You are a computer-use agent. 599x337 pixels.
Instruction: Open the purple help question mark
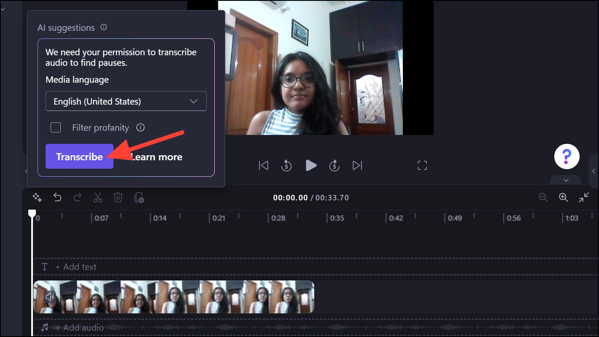(567, 156)
